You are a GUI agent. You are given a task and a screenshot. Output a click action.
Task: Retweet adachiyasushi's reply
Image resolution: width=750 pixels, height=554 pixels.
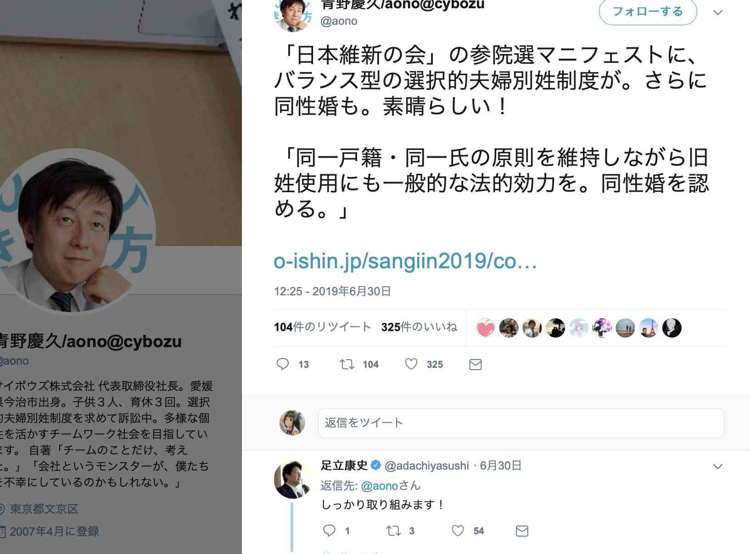394,531
